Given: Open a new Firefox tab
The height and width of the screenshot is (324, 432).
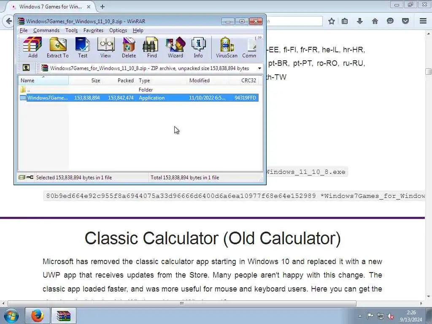Looking at the screenshot, I should click(x=102, y=7).
